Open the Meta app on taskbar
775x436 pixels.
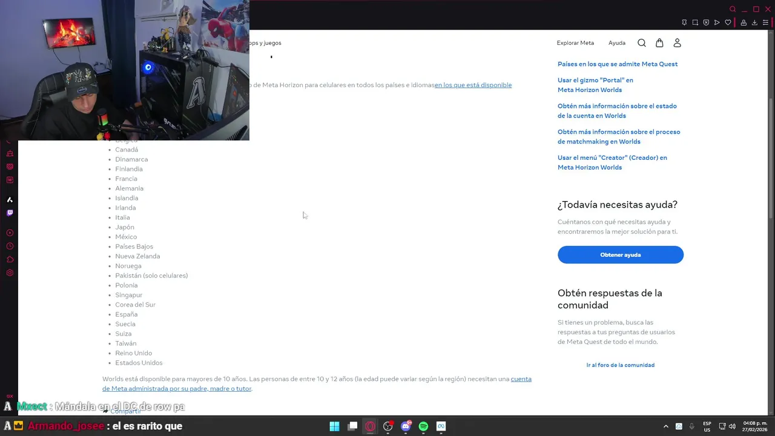click(441, 426)
